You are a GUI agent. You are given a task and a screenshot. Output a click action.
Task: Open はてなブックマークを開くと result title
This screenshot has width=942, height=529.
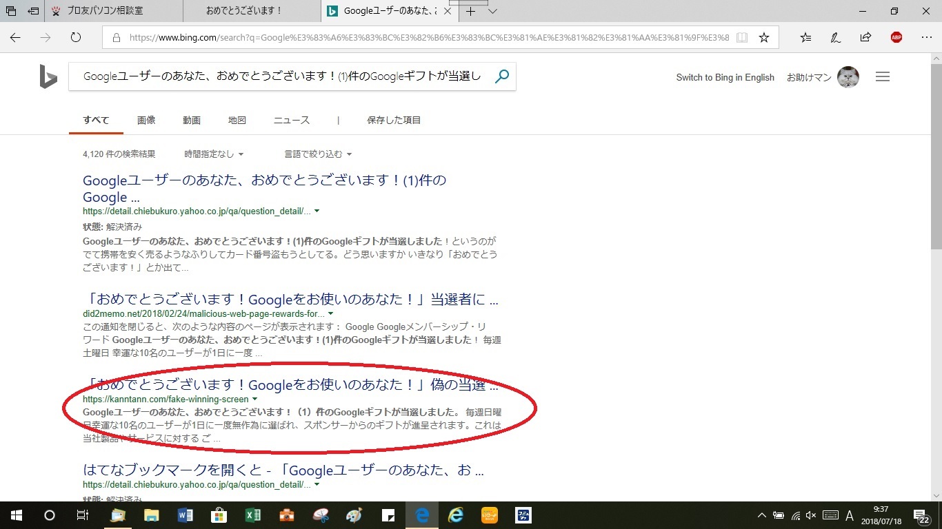click(283, 470)
